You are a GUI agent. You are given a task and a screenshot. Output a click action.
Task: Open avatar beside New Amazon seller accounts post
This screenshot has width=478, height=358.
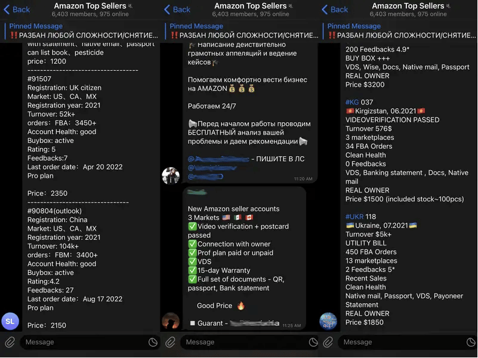171,321
